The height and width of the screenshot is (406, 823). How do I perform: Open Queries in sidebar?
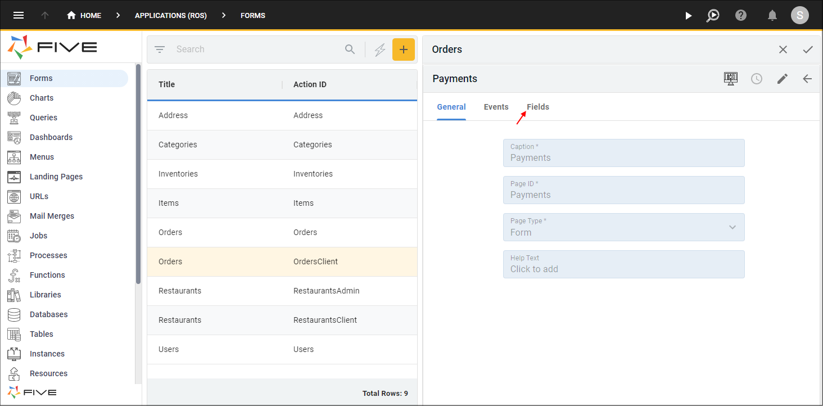click(x=43, y=118)
